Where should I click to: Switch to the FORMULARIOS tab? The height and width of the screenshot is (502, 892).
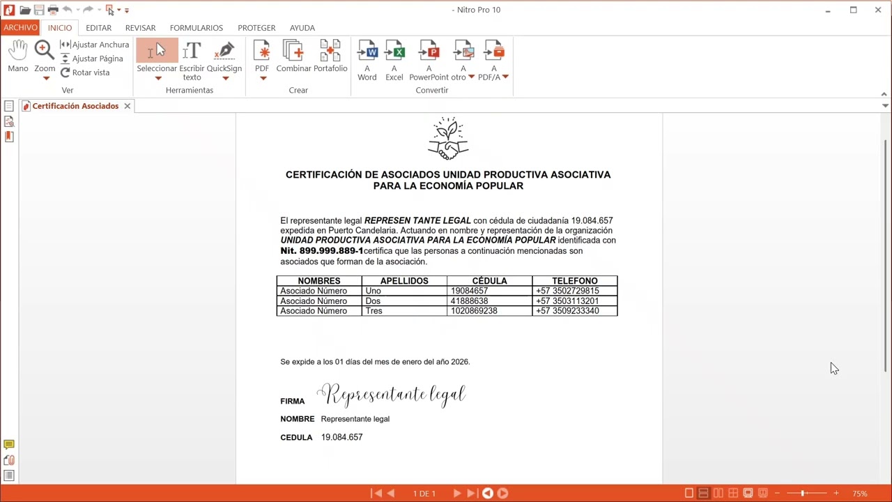(197, 28)
